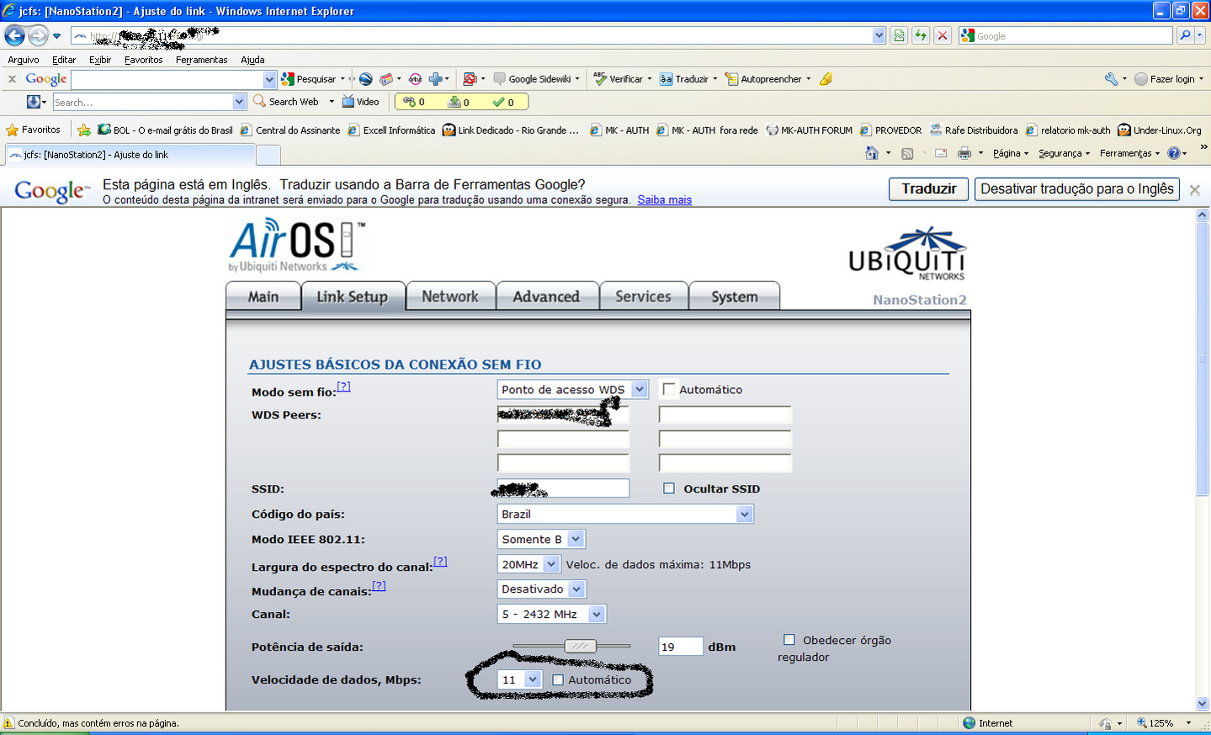
Task: Open the System tab
Action: (x=735, y=296)
